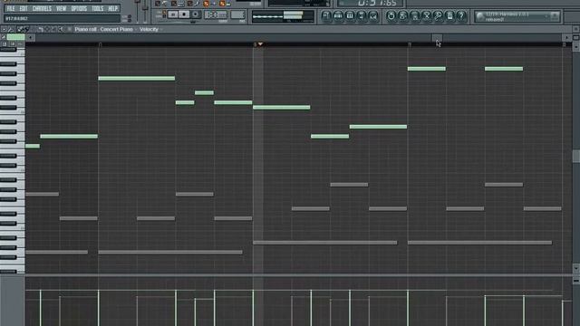Close the piano roll window
This screenshot has height=326, width=580.
[576, 29]
